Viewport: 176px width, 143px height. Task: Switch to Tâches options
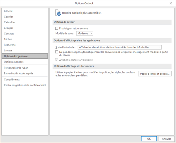pos(25,39)
